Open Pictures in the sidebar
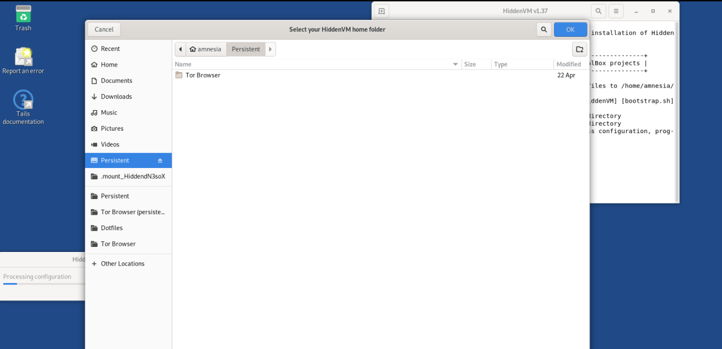Viewport: 722px width, 349px height. point(129,128)
